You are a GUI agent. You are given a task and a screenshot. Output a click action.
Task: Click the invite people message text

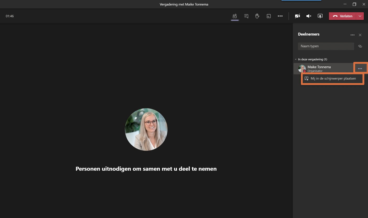(x=146, y=169)
